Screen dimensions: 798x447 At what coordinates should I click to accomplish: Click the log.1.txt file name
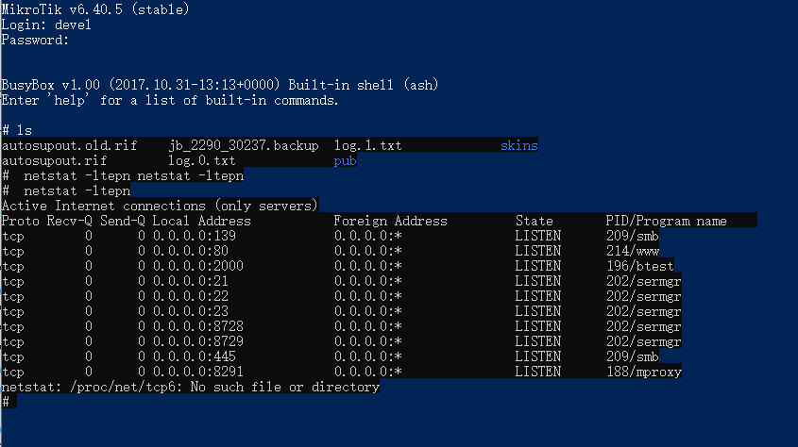[x=367, y=146]
